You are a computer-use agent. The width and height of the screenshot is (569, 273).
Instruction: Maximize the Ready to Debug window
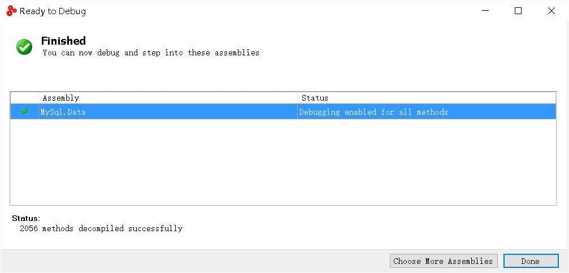(518, 11)
